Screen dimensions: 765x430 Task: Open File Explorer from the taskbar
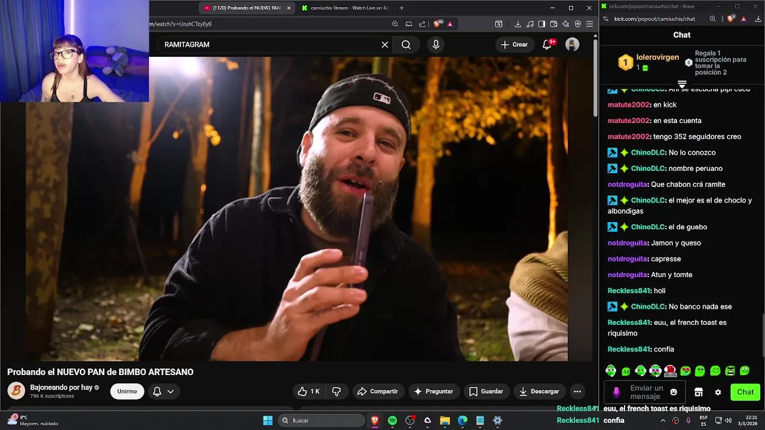pyautogui.click(x=445, y=420)
